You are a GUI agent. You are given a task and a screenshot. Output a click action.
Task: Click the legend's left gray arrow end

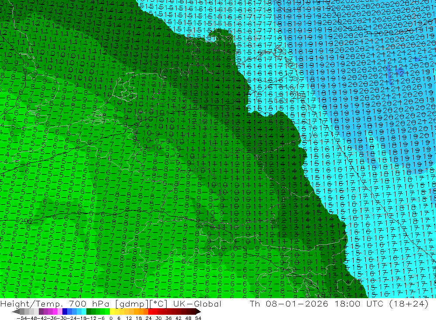(x=16, y=312)
